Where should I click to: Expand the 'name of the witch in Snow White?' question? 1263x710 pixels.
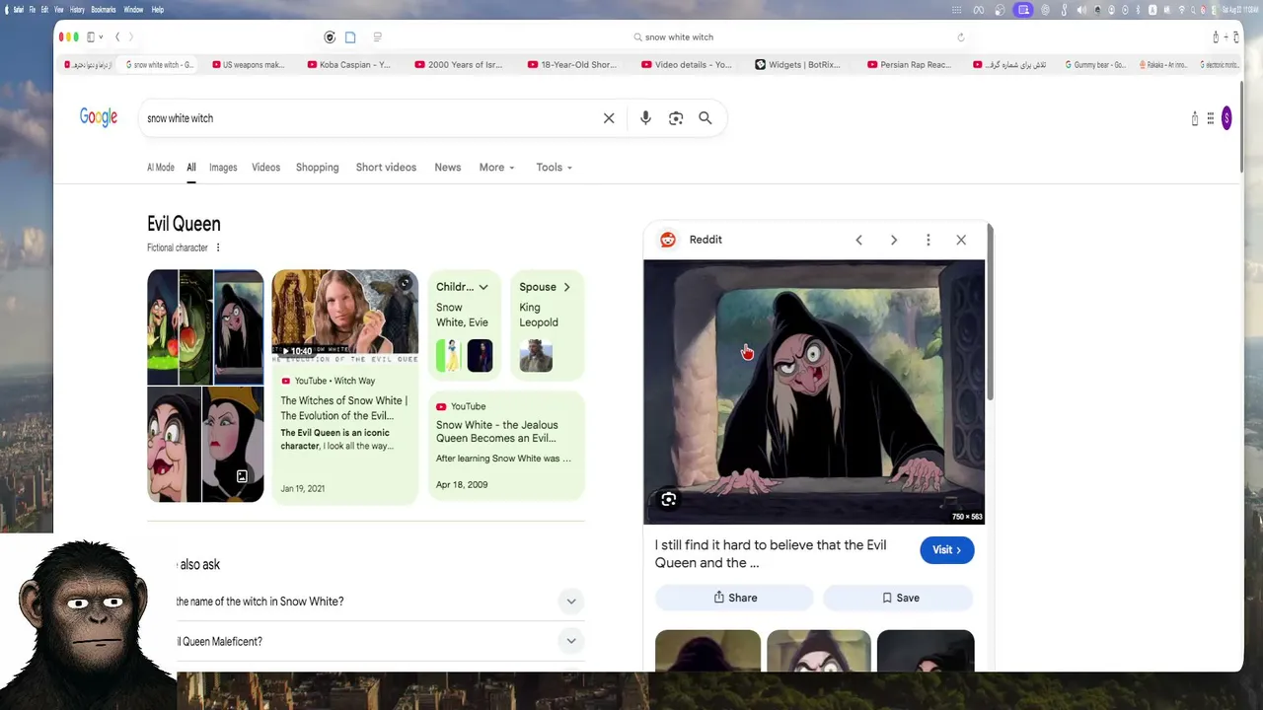(571, 602)
